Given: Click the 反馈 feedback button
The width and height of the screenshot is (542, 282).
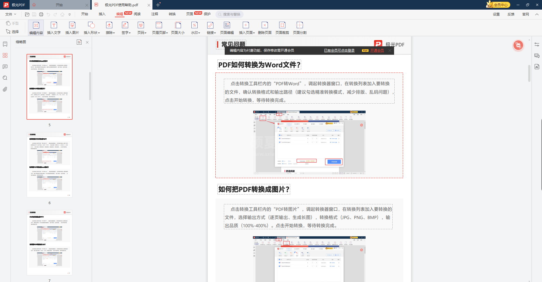Looking at the screenshot, I should 511,14.
